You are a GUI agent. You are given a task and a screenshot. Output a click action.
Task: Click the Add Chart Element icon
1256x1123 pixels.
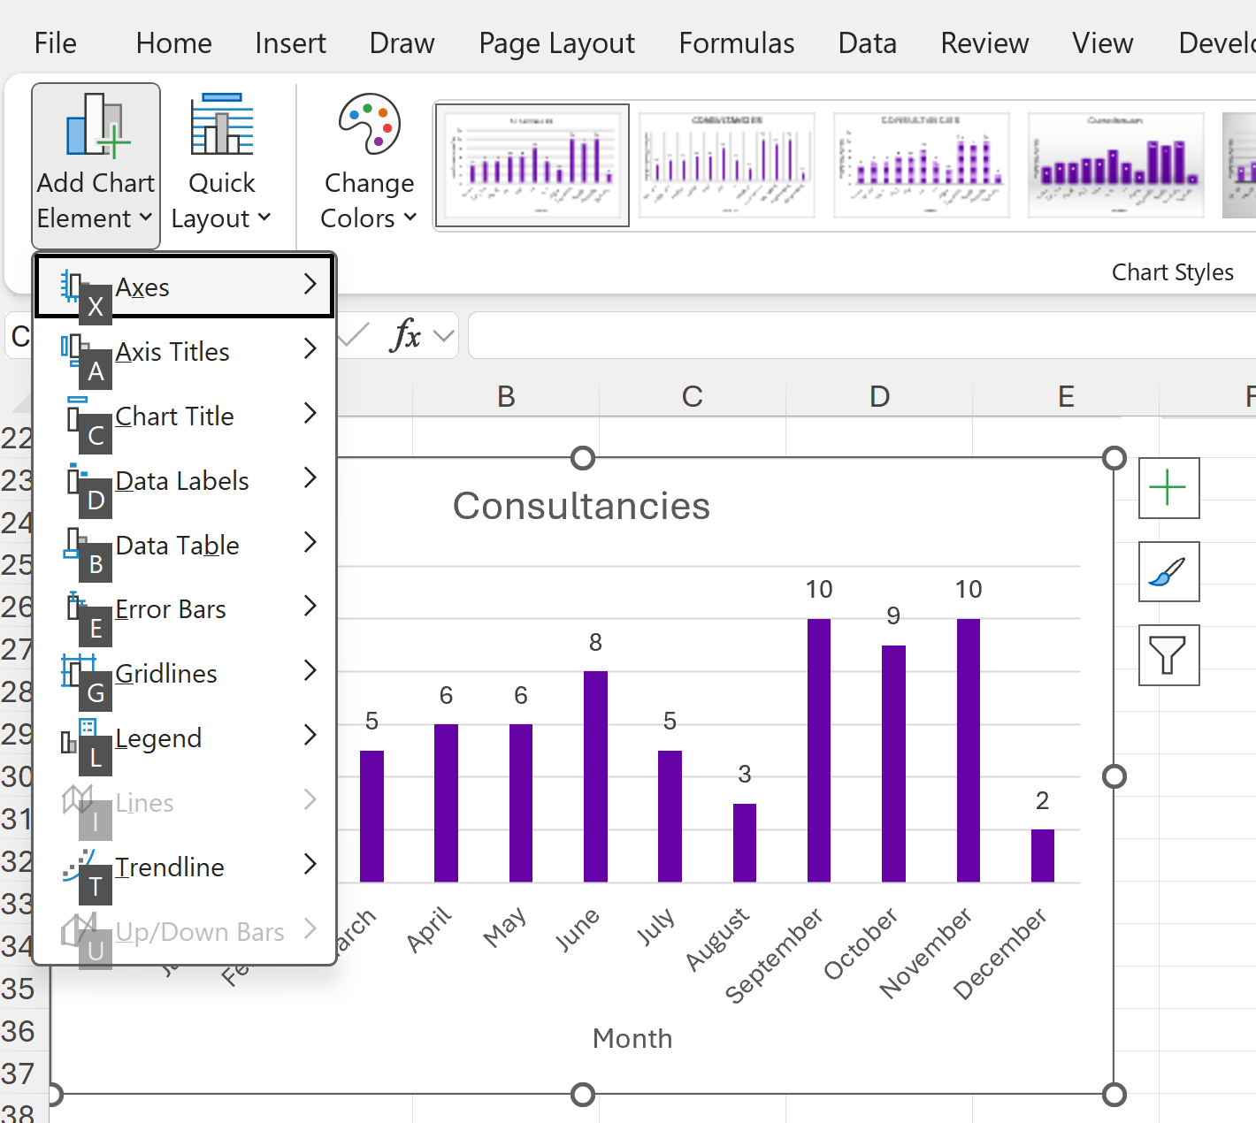click(x=96, y=125)
